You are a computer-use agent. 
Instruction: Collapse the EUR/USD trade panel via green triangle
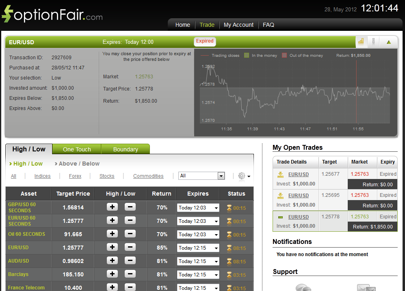388,41
